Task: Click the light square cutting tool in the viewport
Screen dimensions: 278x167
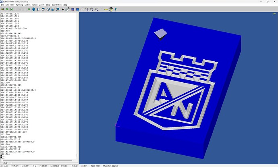Action: pos(161,34)
